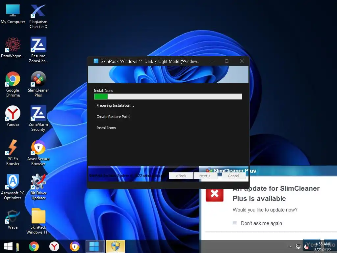
Task: Open SlimCleaner Plus desktop shortcut
Action: click(38, 84)
